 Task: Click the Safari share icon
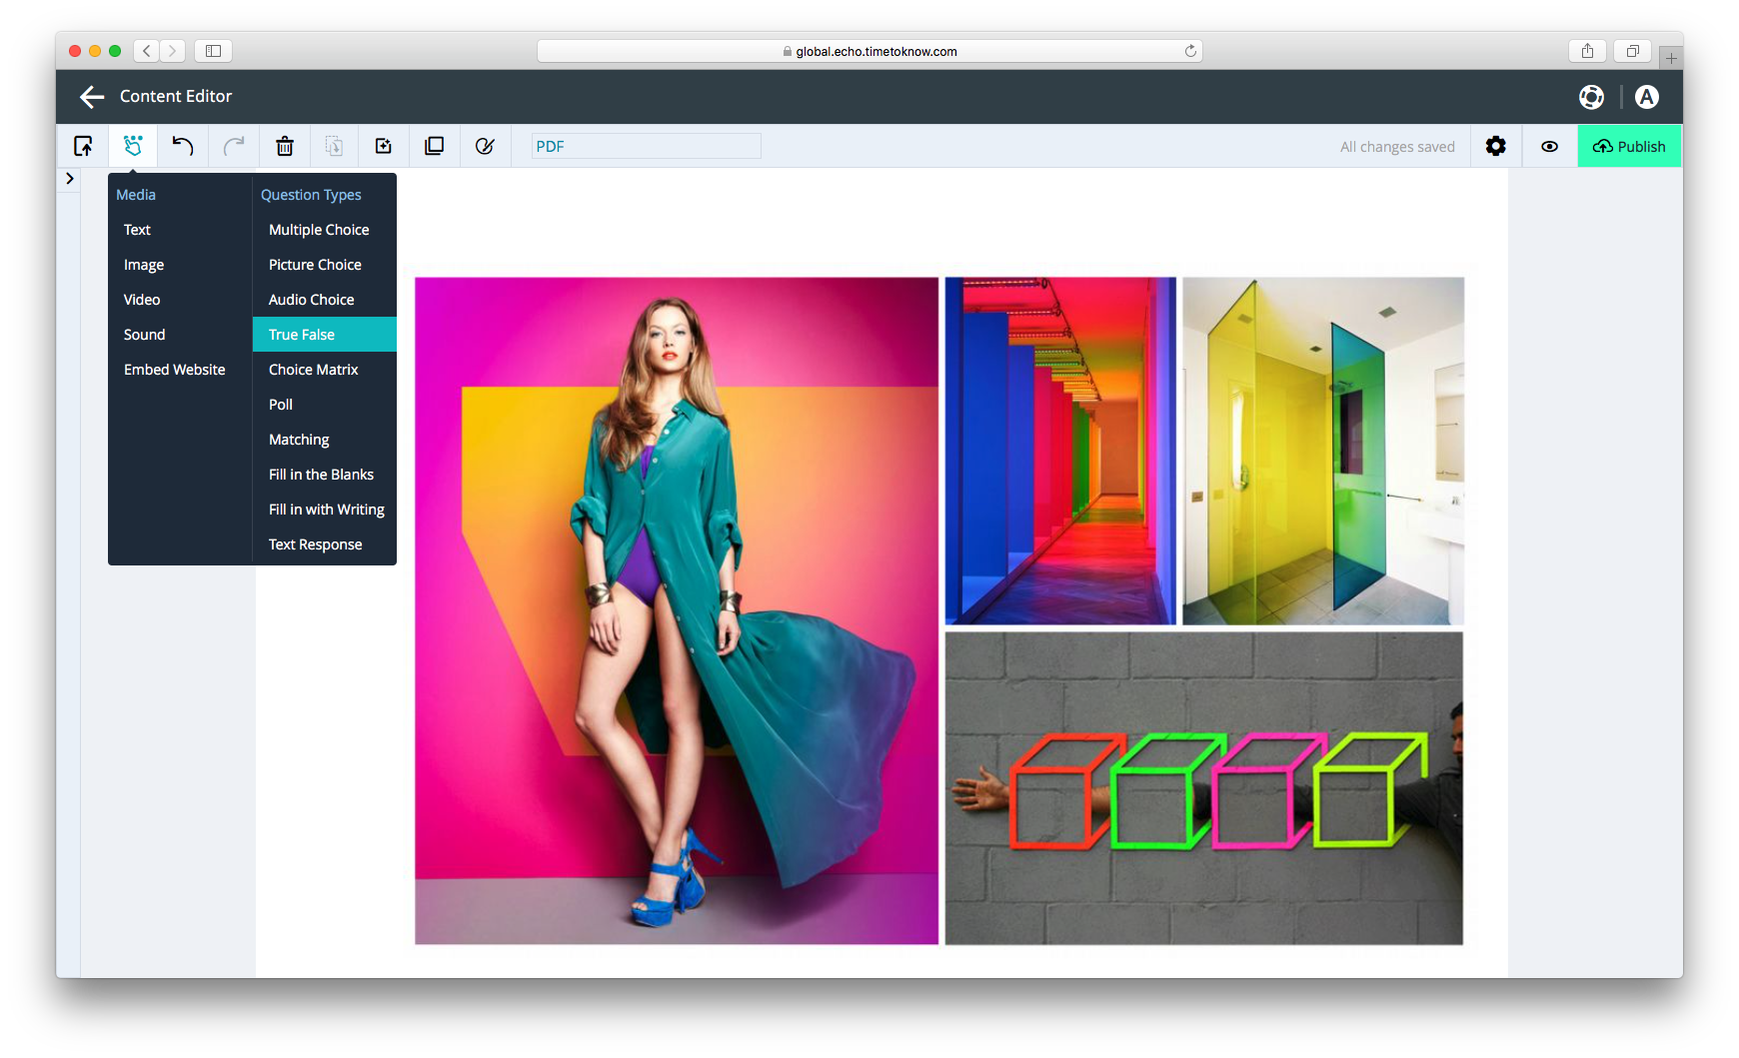pos(1587,51)
